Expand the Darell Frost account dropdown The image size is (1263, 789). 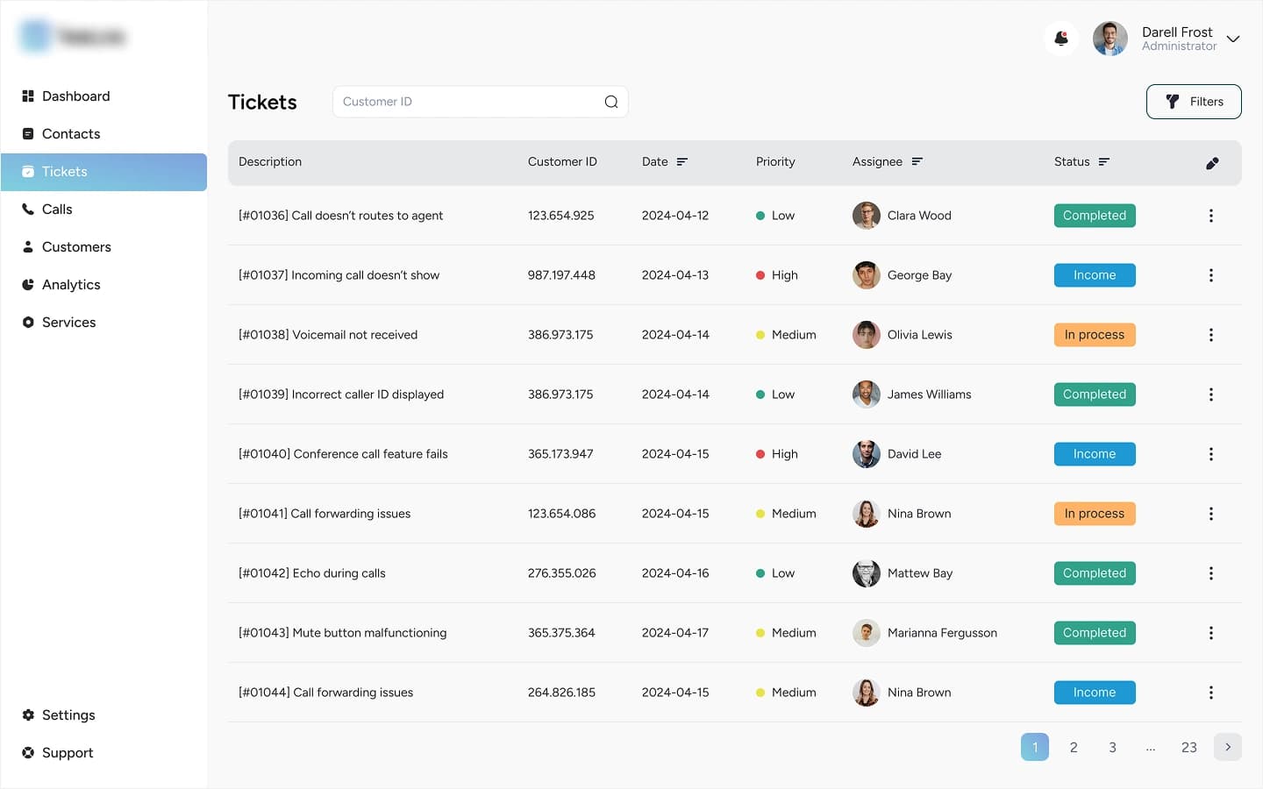coord(1233,39)
